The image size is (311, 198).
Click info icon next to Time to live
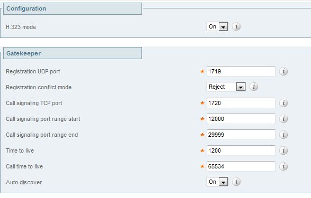[283, 150]
